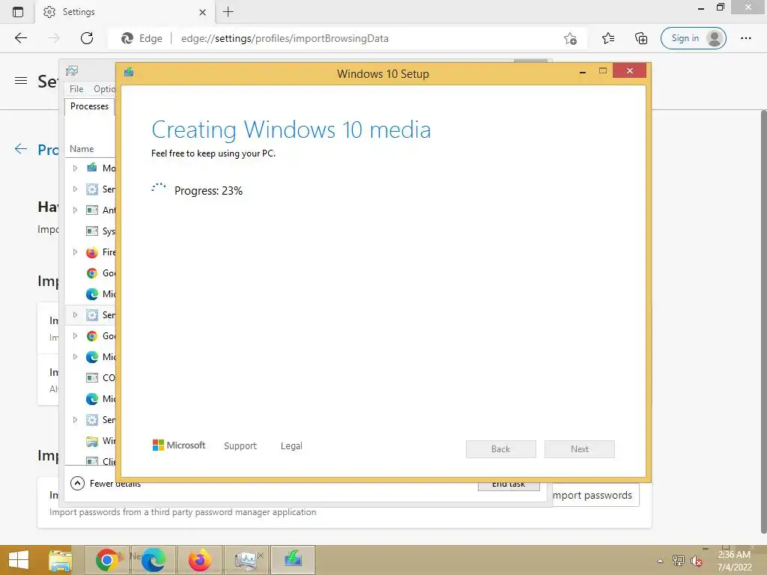
Task: Click the Edge back navigation arrow
Action: (20, 38)
